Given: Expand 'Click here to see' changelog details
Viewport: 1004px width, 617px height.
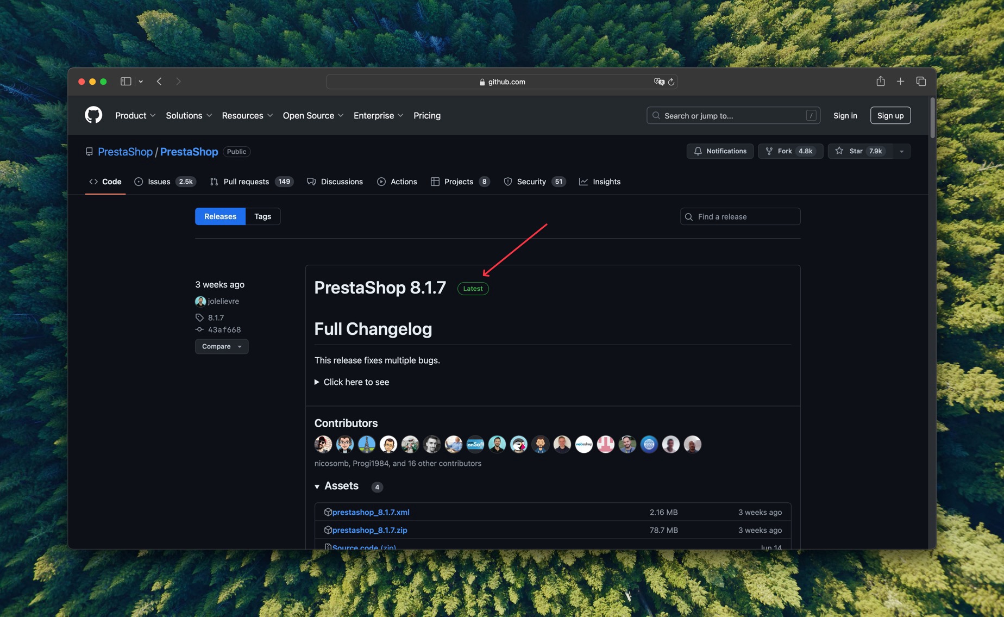Looking at the screenshot, I should 352,382.
